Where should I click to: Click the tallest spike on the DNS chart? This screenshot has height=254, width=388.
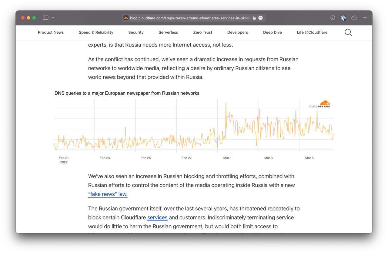226,103
